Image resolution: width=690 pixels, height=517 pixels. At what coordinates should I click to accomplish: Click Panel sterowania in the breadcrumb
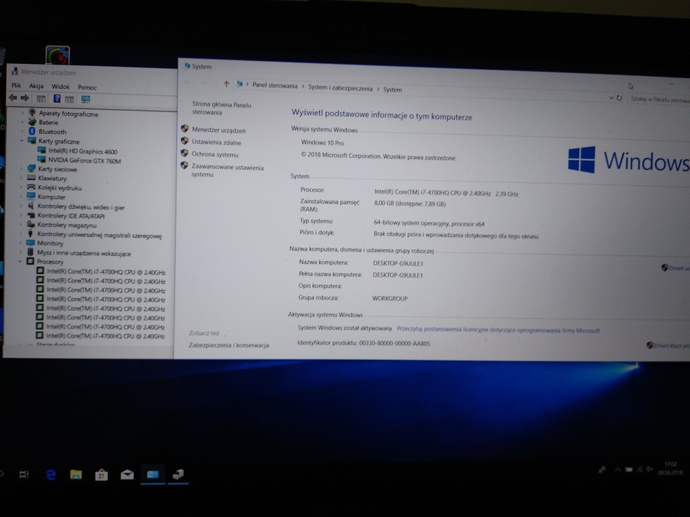[x=275, y=85]
